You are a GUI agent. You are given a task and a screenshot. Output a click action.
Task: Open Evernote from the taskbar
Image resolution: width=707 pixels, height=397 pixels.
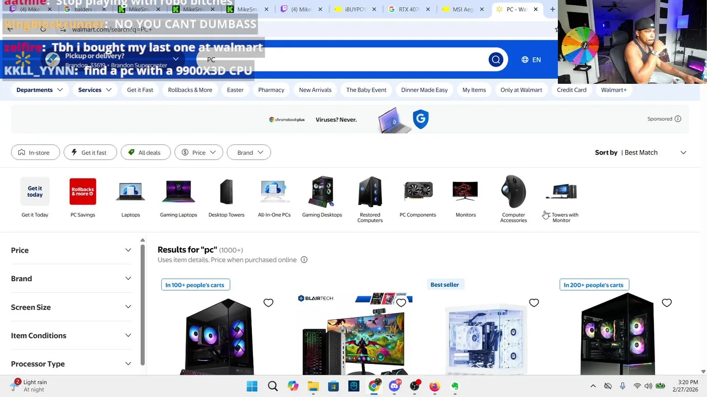coord(455,386)
